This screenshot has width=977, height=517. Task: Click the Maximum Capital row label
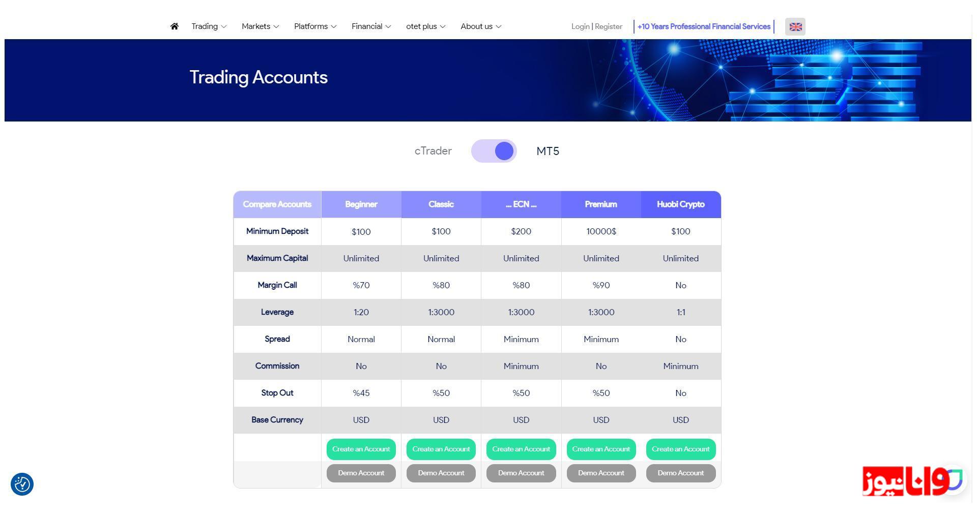(277, 258)
